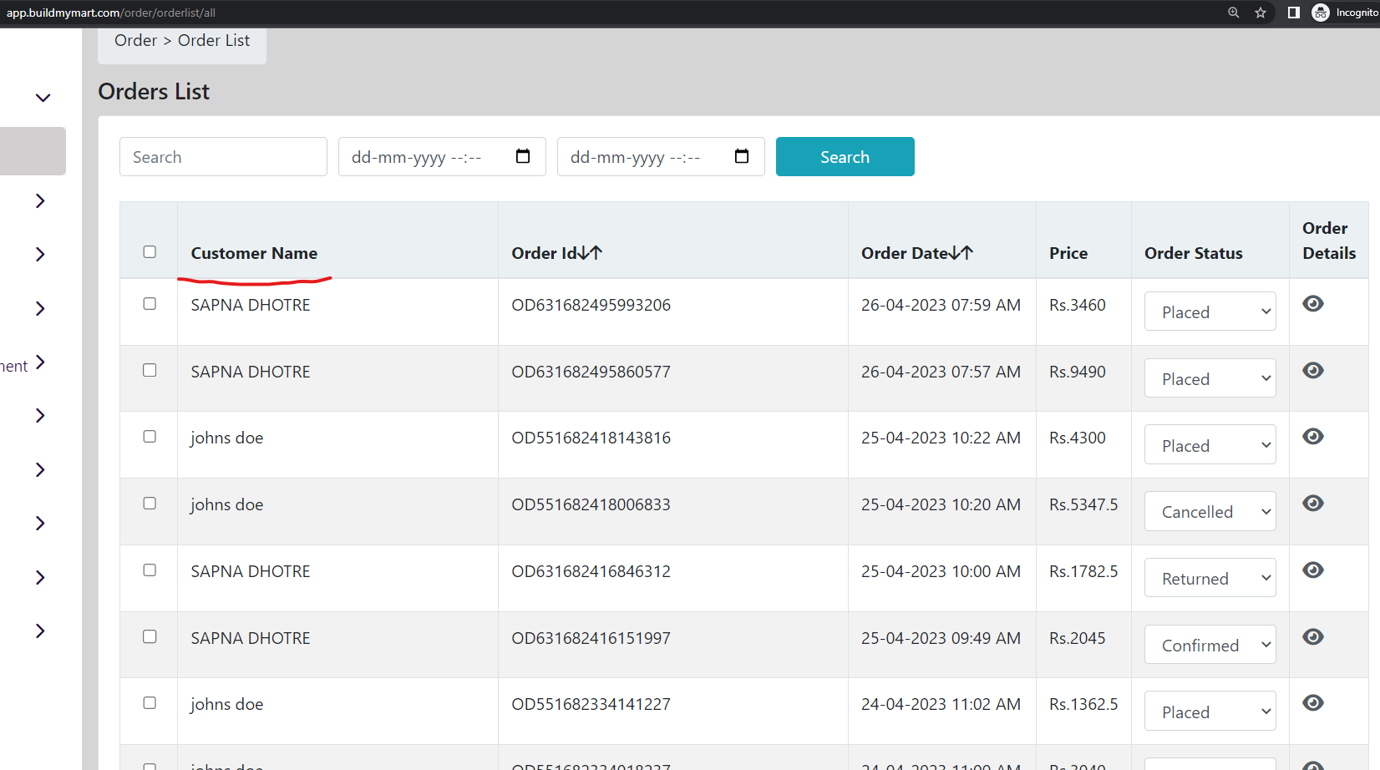The width and height of the screenshot is (1380, 770).
Task: Click order ID OD631682495860577
Action: [591, 372]
